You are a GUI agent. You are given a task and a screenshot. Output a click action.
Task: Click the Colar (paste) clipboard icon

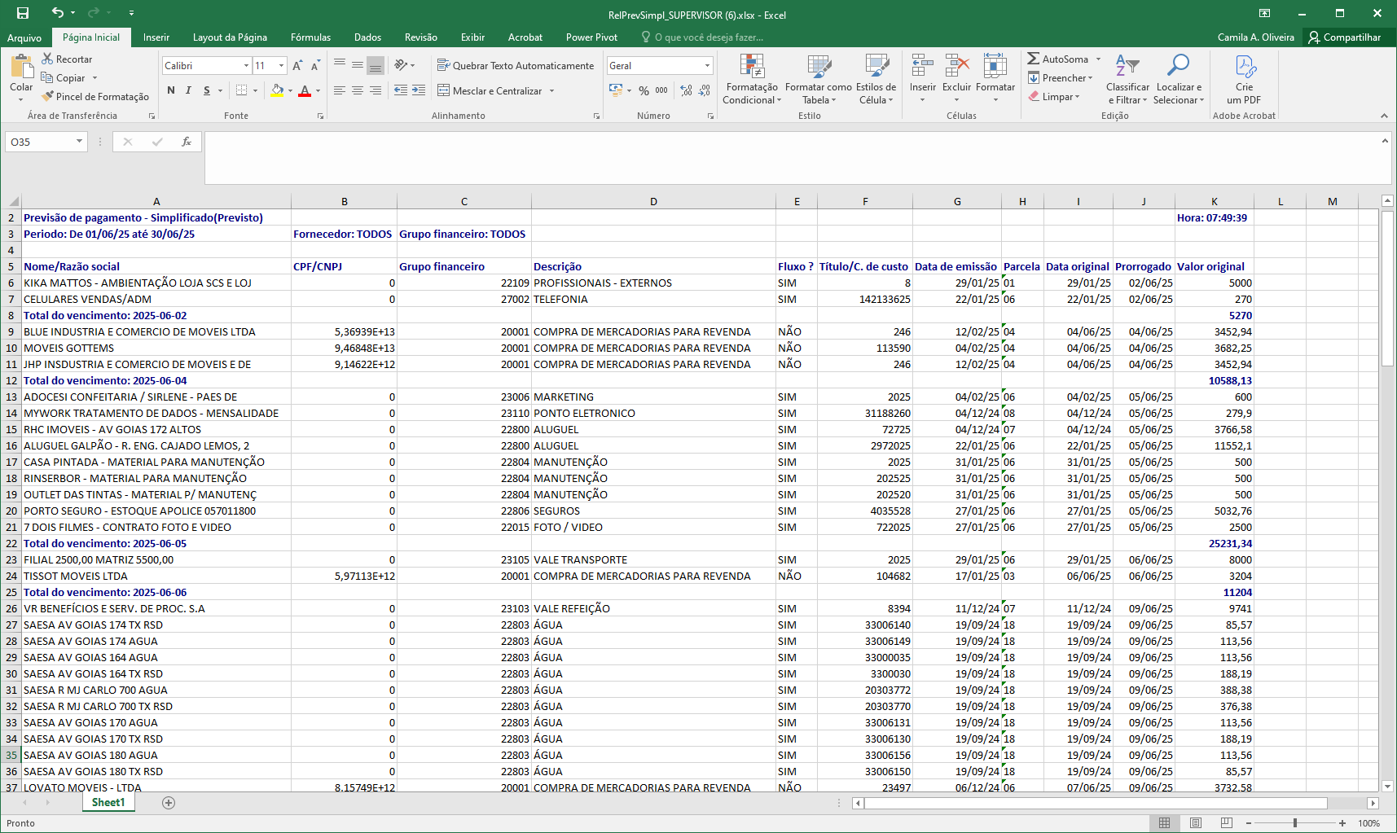click(x=21, y=66)
